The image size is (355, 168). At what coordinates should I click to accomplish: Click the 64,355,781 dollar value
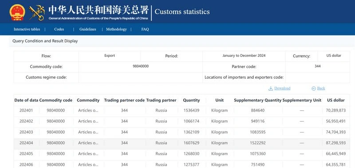click(x=336, y=164)
